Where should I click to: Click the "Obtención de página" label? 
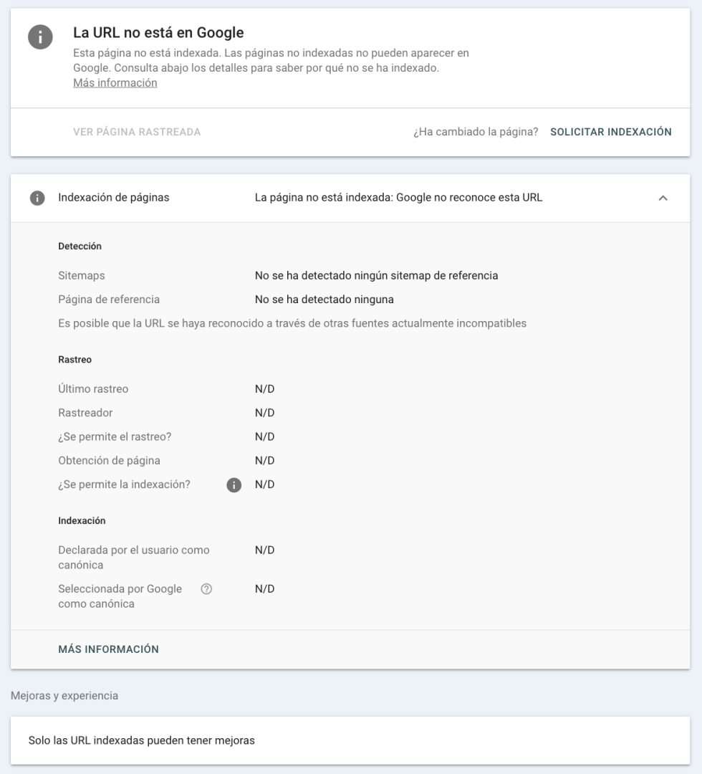[109, 461]
